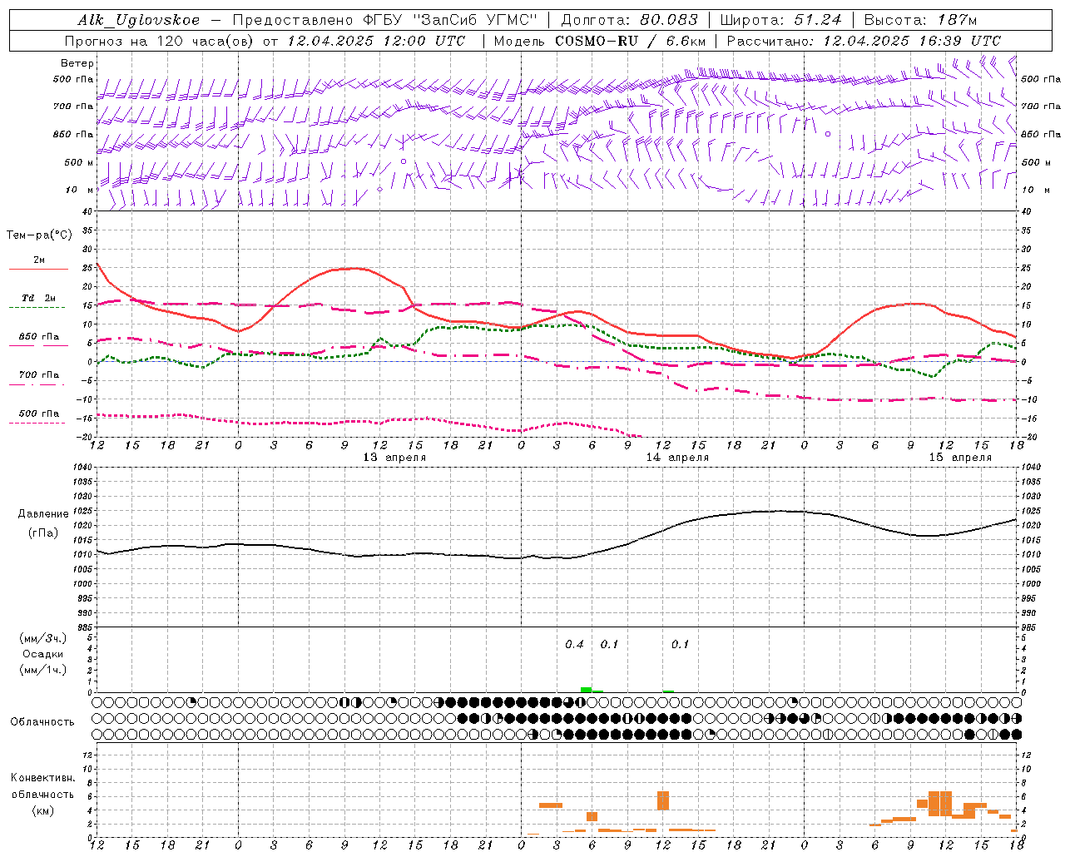Click the 15 апреля date label

(x=960, y=458)
